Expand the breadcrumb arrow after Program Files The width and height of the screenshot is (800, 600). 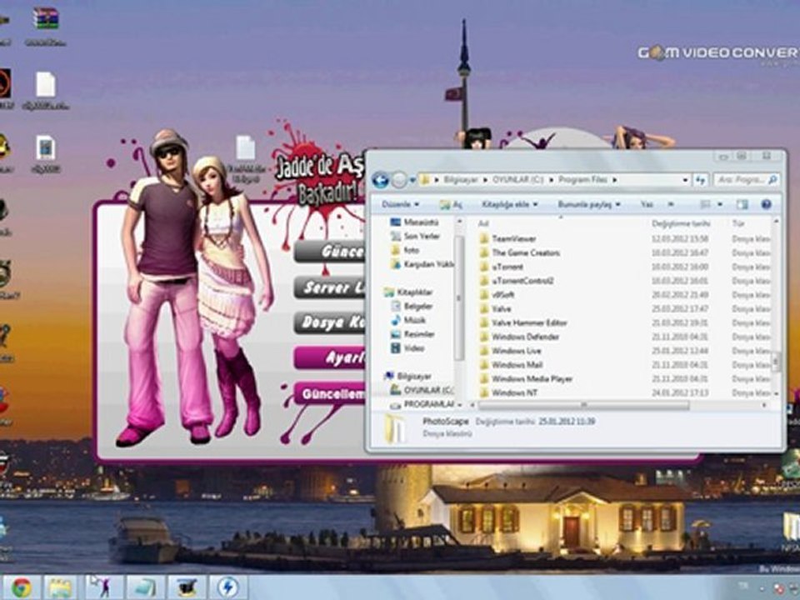[614, 180]
